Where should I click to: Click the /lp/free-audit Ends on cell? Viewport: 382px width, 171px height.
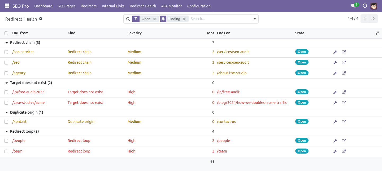click(x=228, y=92)
